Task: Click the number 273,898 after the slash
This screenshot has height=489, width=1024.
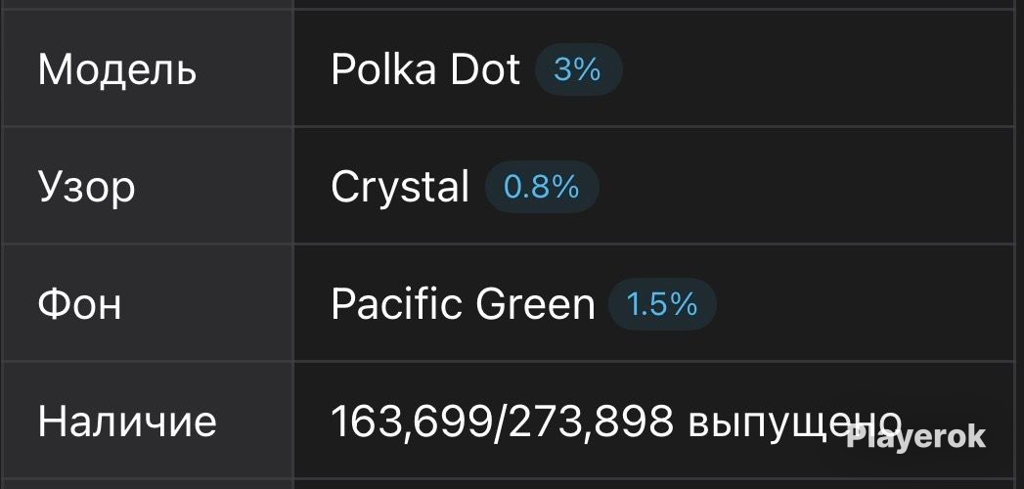Action: point(591,422)
